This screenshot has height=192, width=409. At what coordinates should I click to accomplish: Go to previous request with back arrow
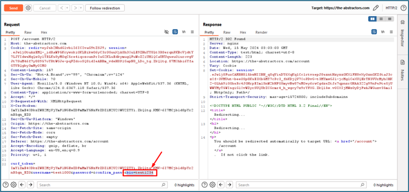(x=61, y=8)
